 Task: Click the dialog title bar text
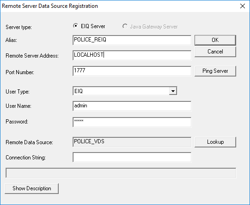(50, 6)
